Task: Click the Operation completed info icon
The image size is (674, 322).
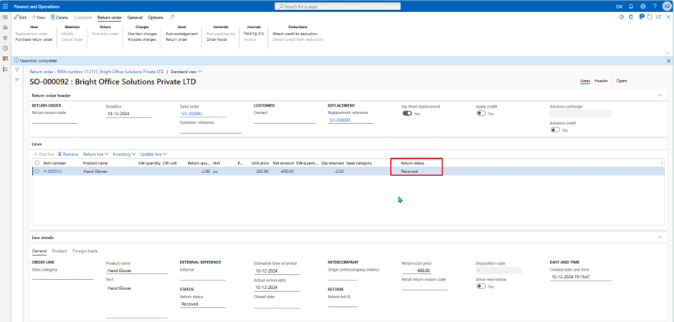Action: point(16,61)
